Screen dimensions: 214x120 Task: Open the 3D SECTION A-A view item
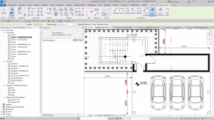17,78
